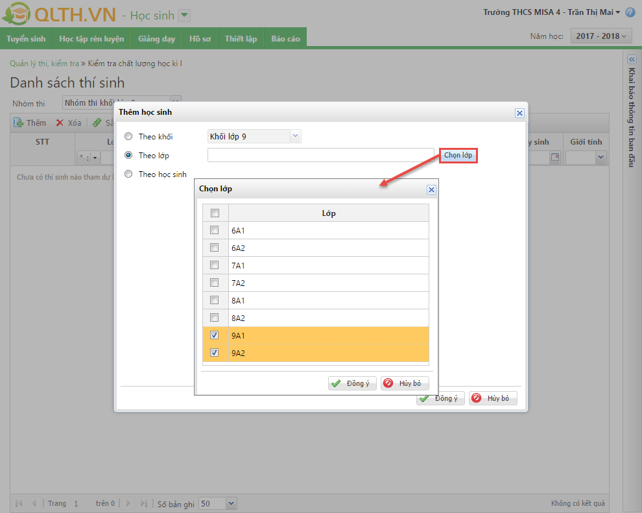Screen dimensions: 642x513
Task: Go to the next page icon
Action: [x=128, y=503]
